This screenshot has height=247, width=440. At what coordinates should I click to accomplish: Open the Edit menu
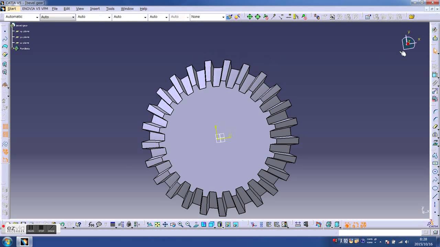[x=67, y=9]
